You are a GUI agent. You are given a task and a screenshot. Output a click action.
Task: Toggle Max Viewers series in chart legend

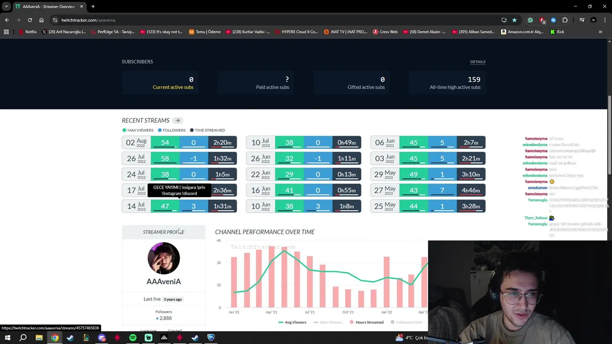tap(328, 322)
